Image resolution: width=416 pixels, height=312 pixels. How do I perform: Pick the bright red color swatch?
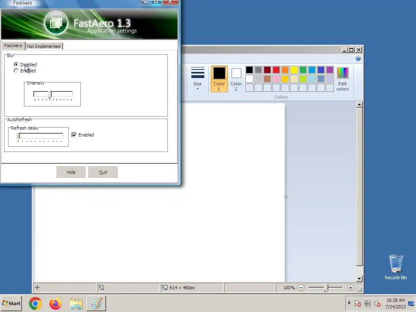click(x=276, y=70)
